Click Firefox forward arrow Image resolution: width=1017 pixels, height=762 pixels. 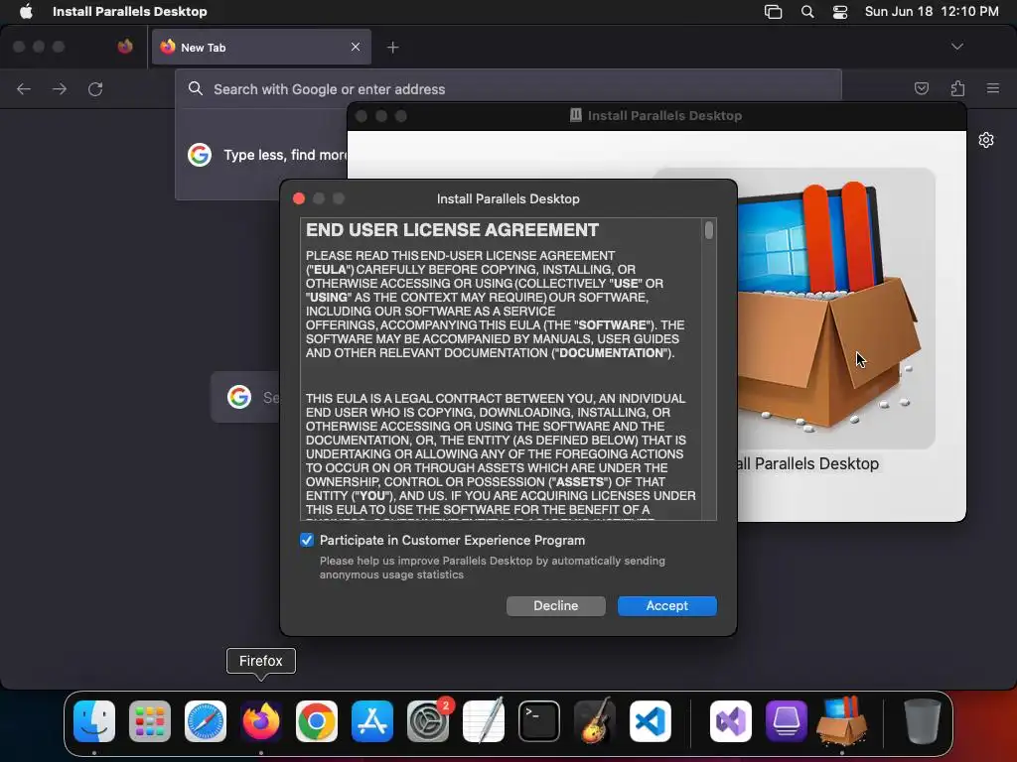pos(60,88)
